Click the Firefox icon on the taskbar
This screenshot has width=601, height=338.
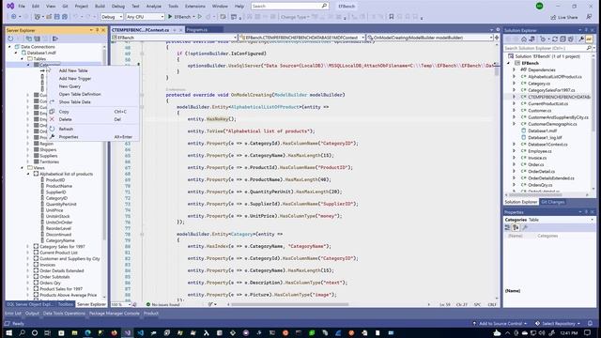point(114,332)
